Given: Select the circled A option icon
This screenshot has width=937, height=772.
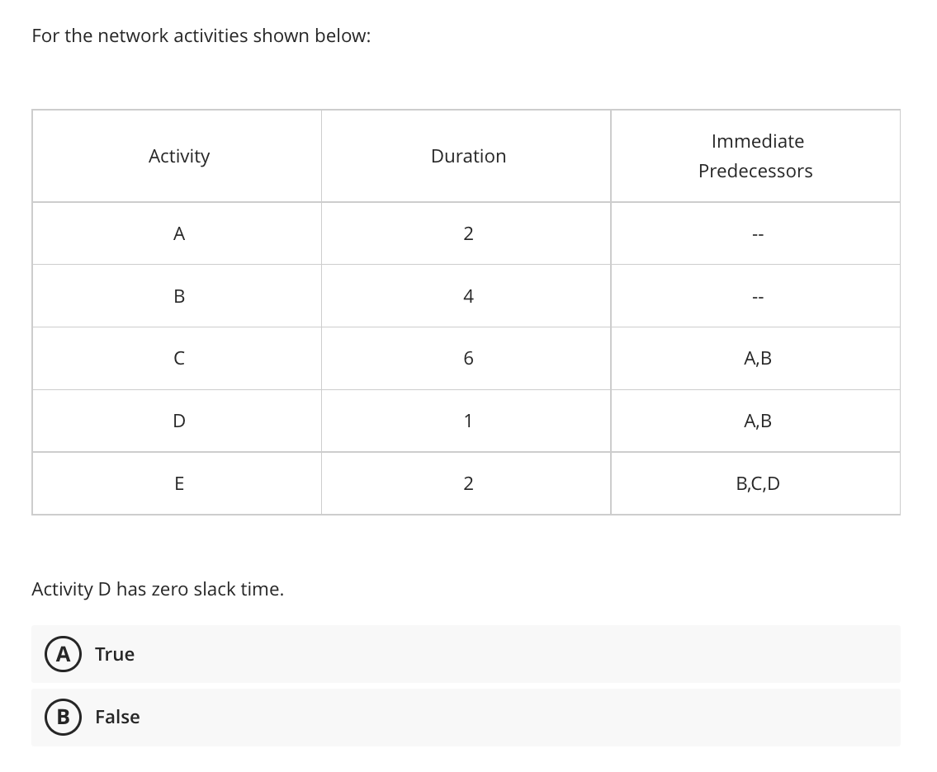Looking at the screenshot, I should coord(64,654).
